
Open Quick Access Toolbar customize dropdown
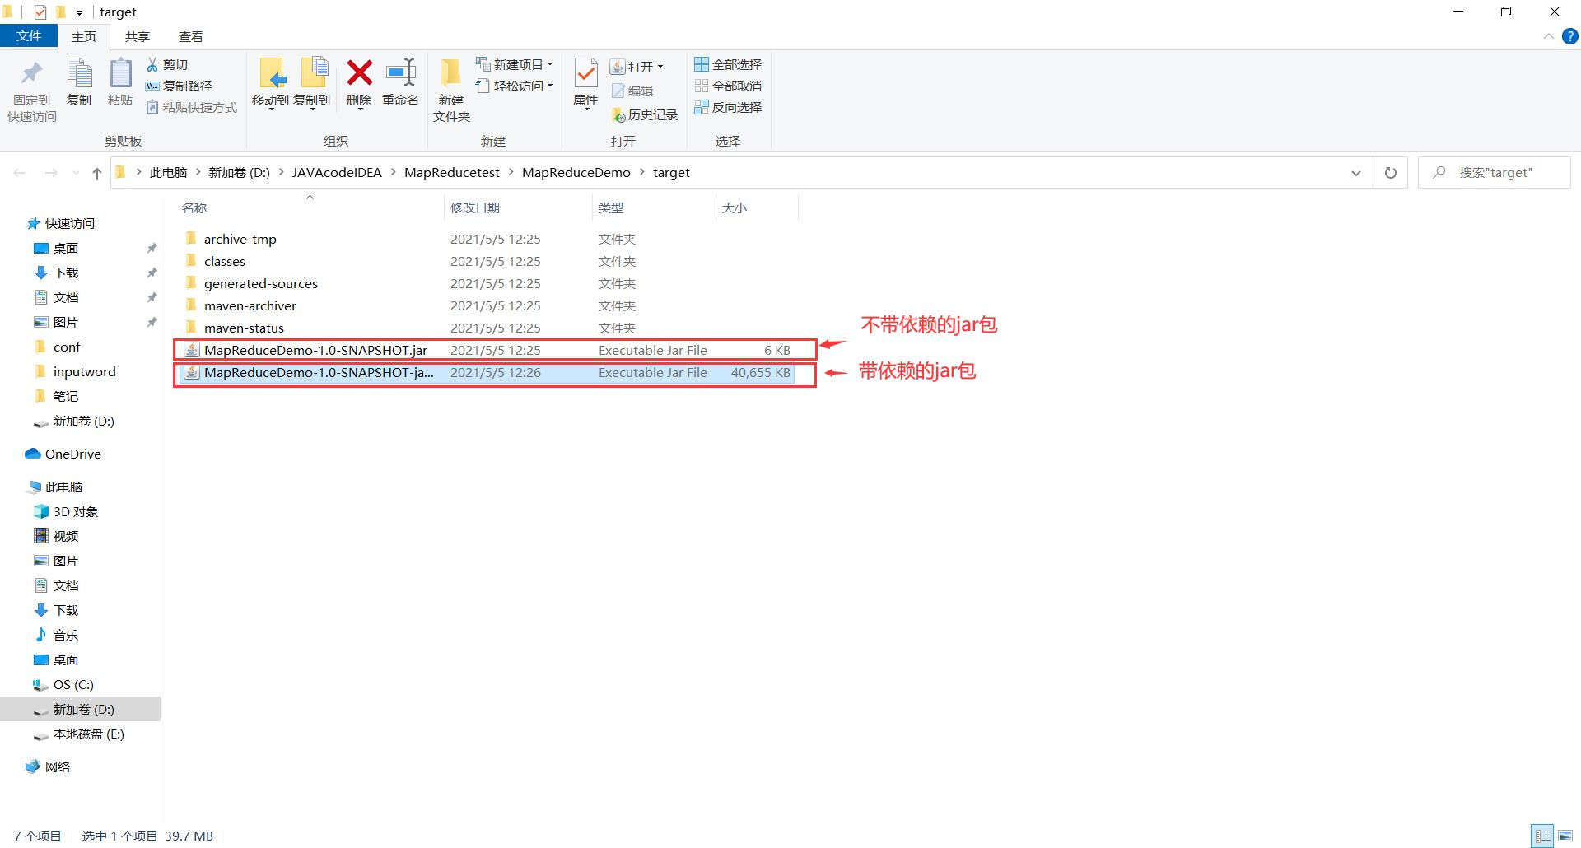coord(79,12)
